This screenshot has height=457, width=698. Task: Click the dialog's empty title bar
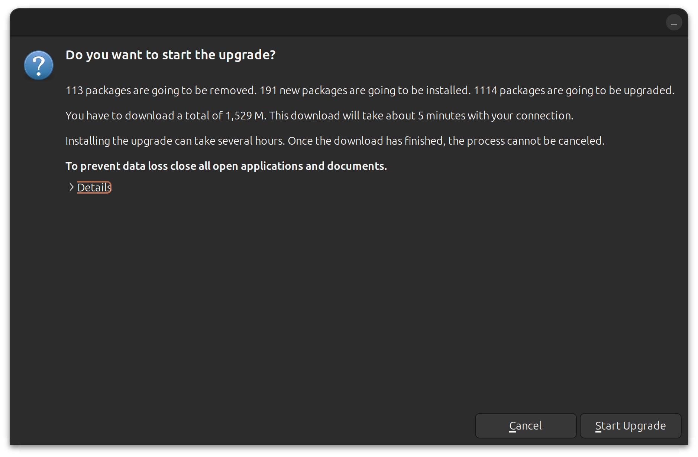(x=335, y=22)
